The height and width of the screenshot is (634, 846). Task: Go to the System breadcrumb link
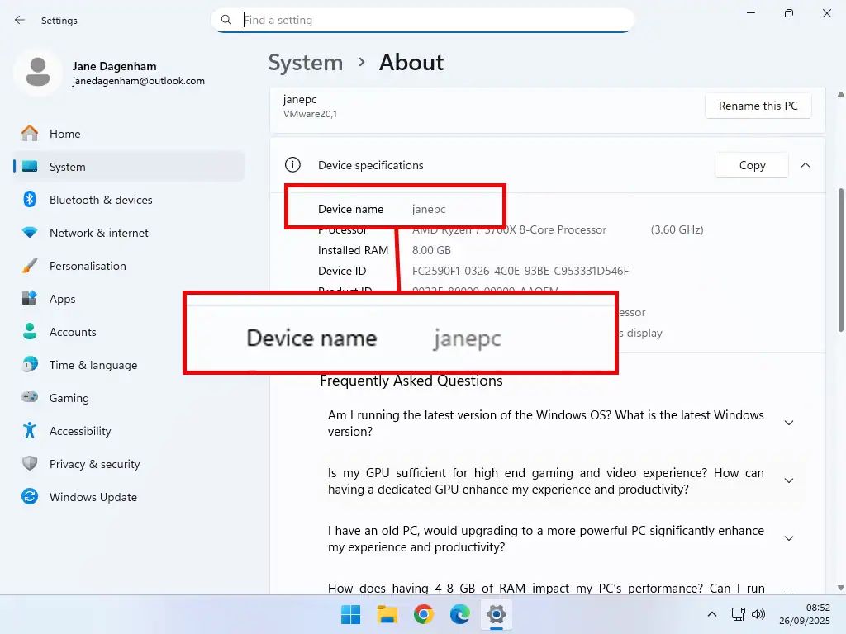[306, 63]
